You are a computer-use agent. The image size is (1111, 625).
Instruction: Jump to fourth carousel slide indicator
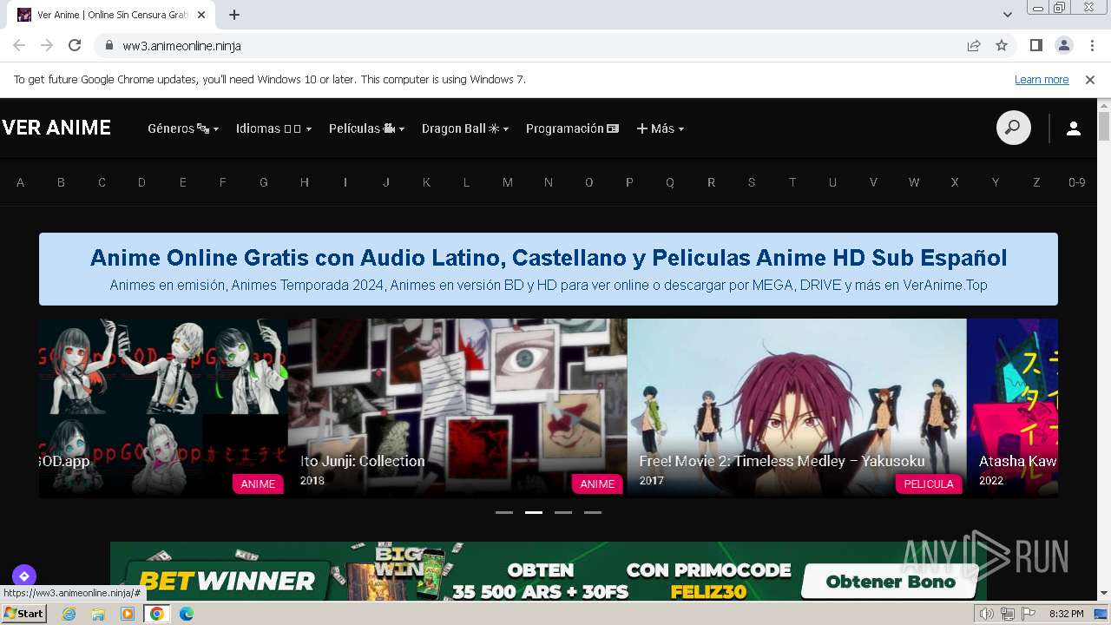593,512
